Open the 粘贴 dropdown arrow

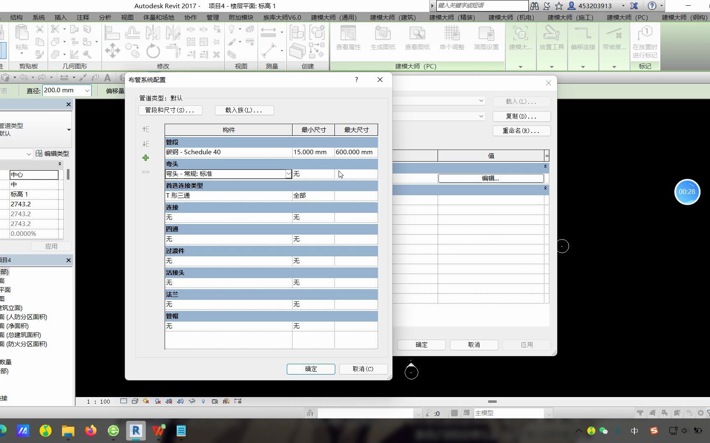pos(22,53)
